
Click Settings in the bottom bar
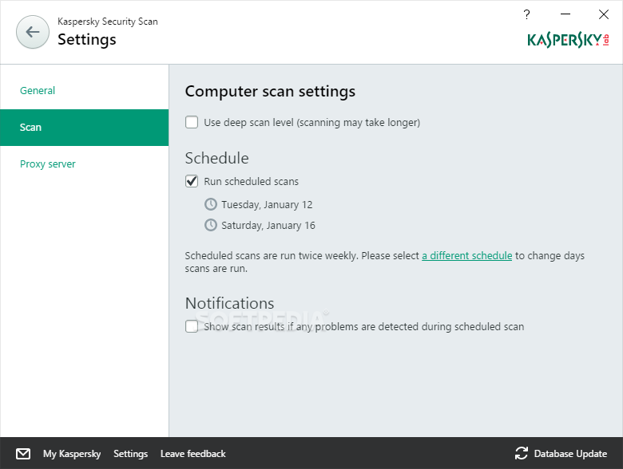tap(131, 454)
